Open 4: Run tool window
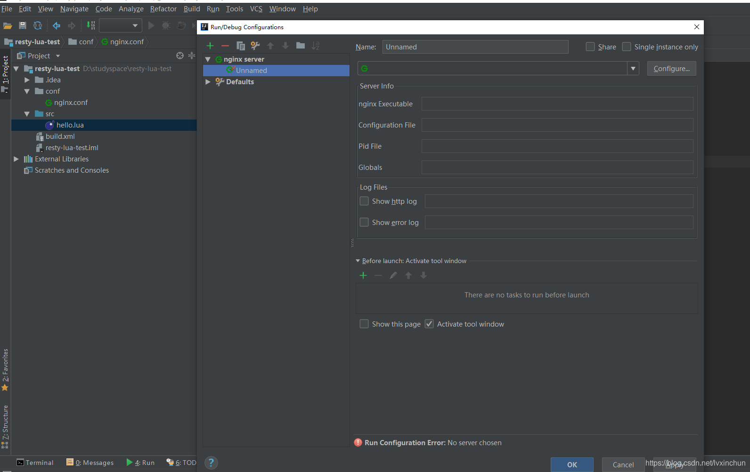This screenshot has width=750, height=472. pos(140,463)
